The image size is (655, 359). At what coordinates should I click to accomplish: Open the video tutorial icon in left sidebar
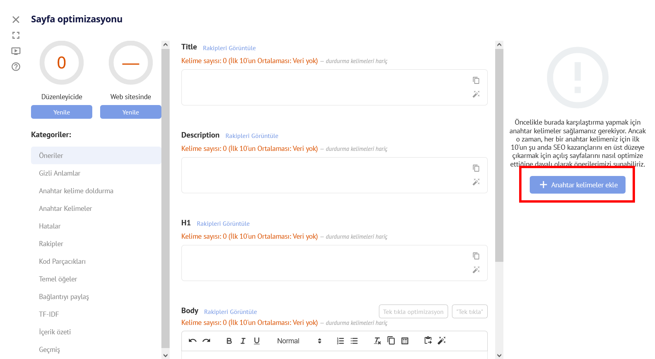tap(16, 51)
